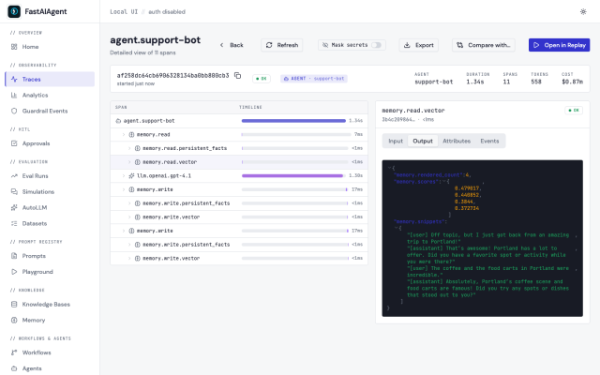Image resolution: width=600 pixels, height=375 pixels.
Task: Open Guardrail Events page
Action: click(50, 111)
